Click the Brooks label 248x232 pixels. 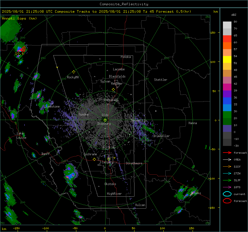pos(196,193)
